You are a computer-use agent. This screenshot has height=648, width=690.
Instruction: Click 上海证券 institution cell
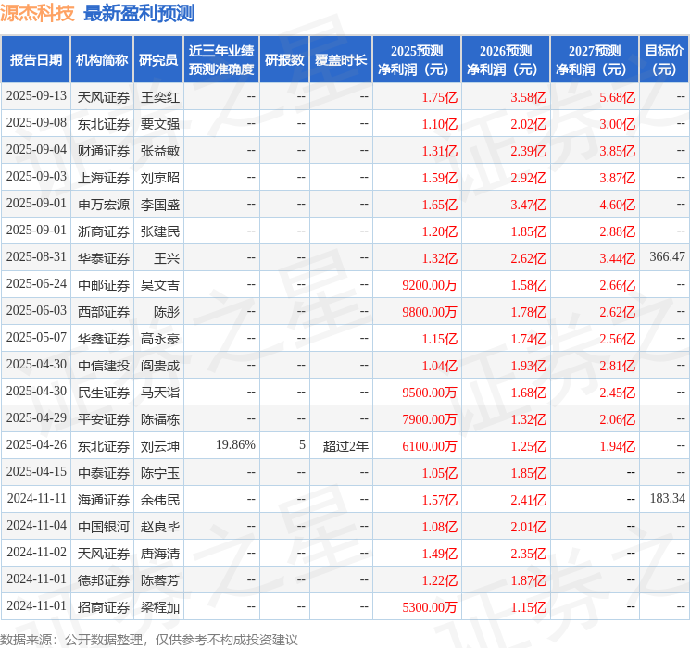[104, 178]
